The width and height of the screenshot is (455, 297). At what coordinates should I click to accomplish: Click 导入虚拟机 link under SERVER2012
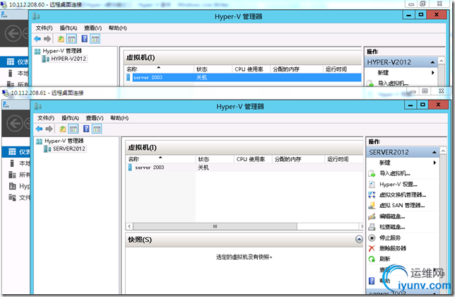click(x=395, y=174)
